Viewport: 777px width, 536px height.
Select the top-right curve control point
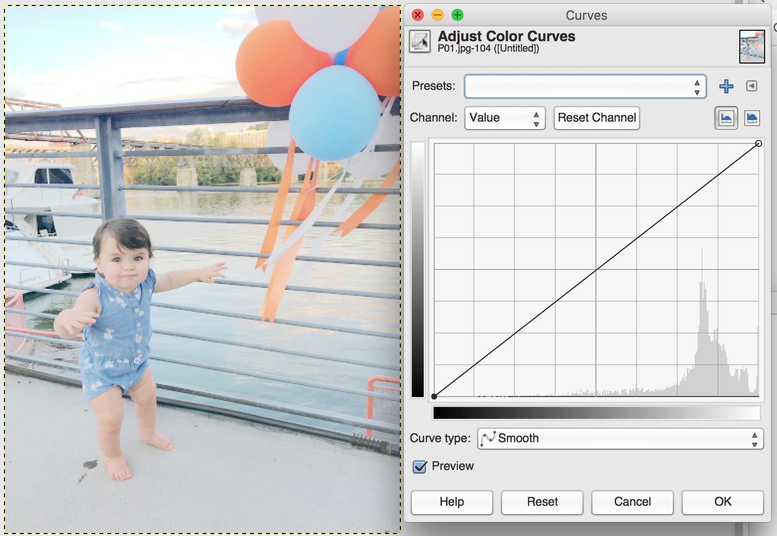[x=758, y=143]
